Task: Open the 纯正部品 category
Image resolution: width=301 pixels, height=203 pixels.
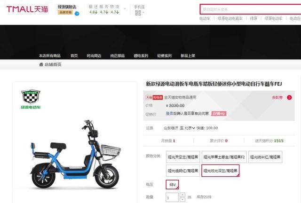Action: pyautogui.click(x=118, y=55)
